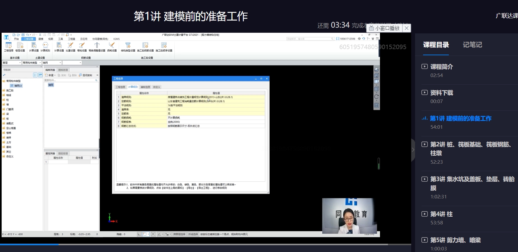Open the 工程量 ribbon tab
Screen dimensions: 518x252
tap(71, 39)
